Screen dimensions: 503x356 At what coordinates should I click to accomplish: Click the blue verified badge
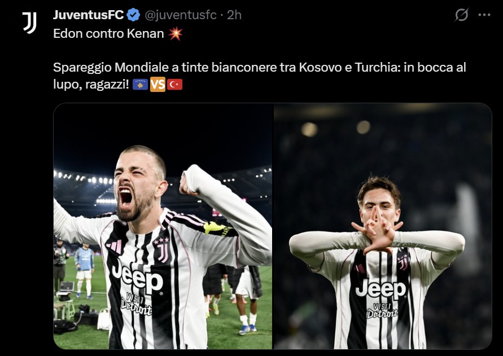point(133,15)
